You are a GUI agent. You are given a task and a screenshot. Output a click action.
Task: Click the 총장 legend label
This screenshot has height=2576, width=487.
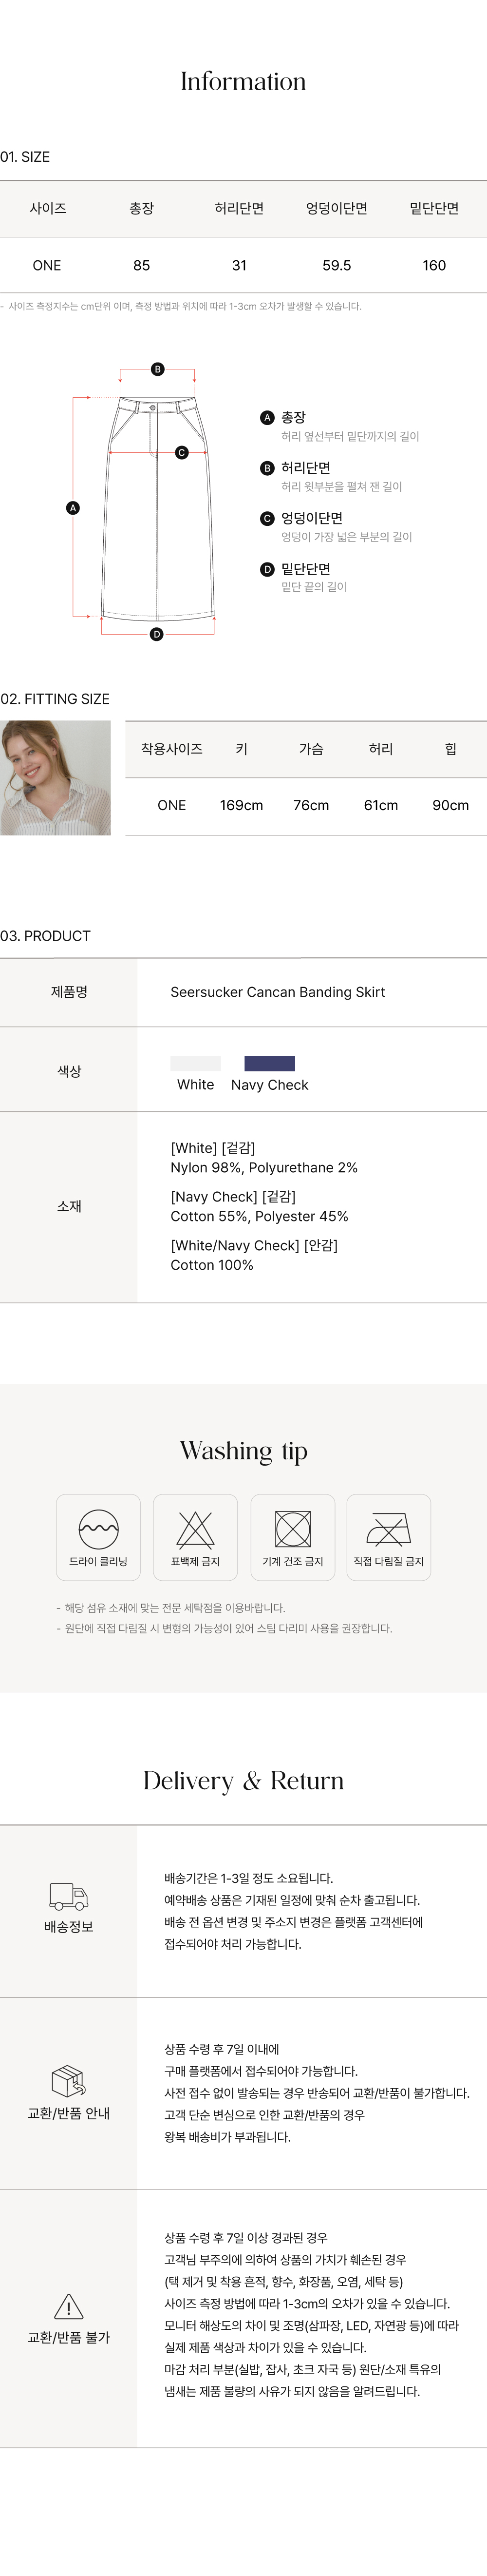coord(293,417)
